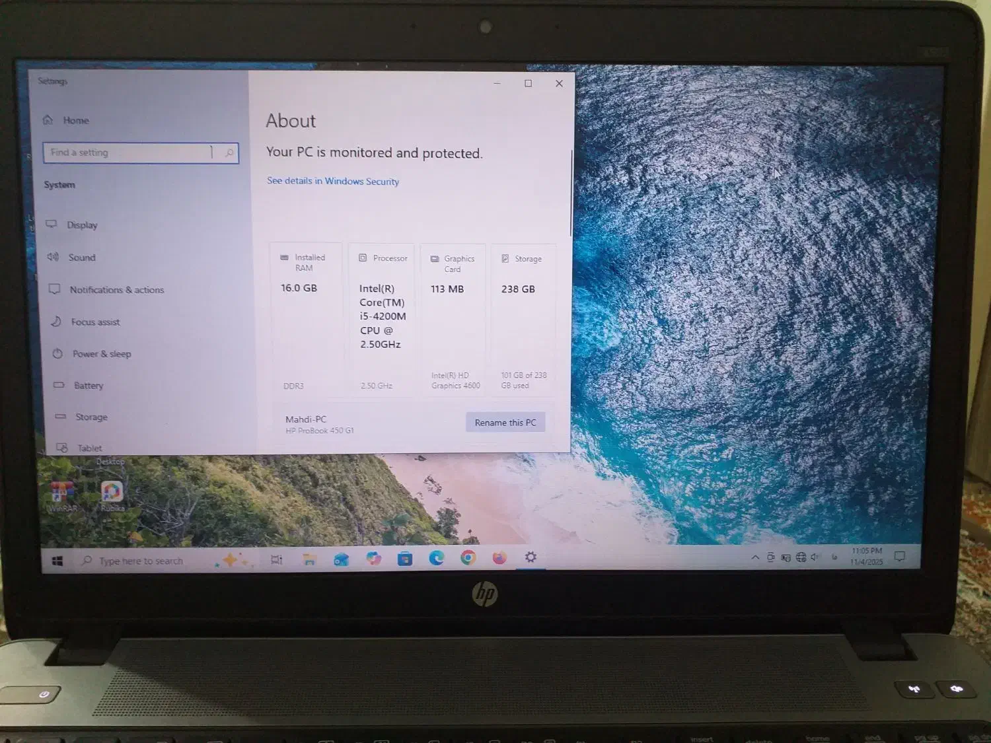
Task: Open Storage settings from the sidebar
Action: (x=91, y=417)
